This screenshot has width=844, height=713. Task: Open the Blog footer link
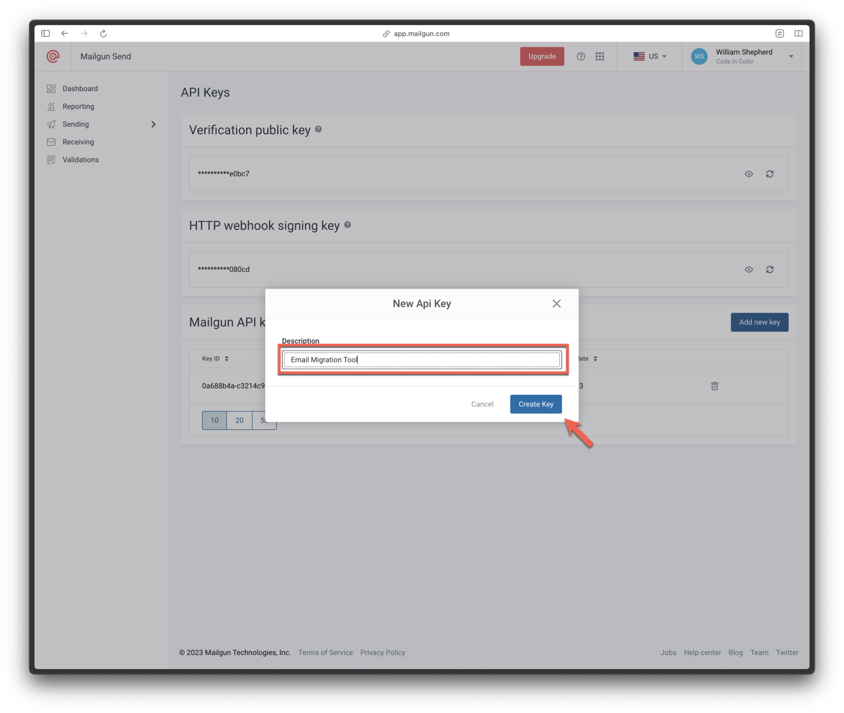[735, 653]
